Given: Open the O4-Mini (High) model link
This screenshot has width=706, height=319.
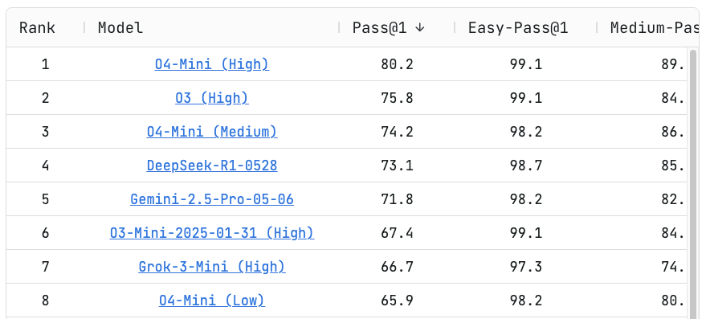Looking at the screenshot, I should [211, 64].
